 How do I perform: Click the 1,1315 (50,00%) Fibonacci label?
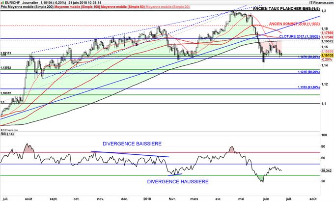click(309, 72)
